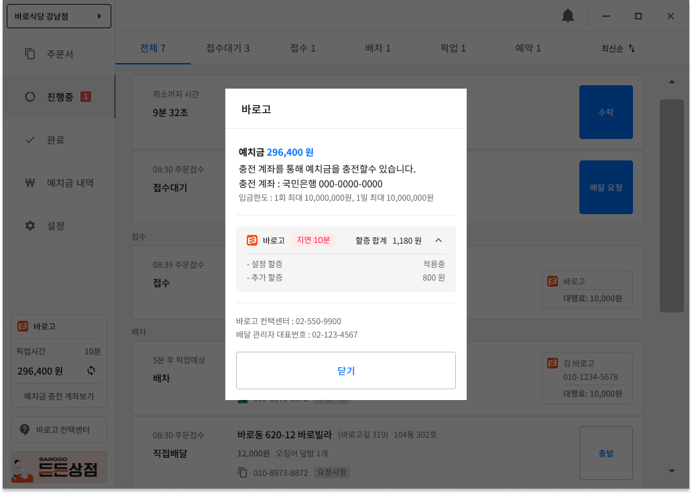Click the 주문서 document icon in sidebar
Screen dimensions: 692x494
30,54
